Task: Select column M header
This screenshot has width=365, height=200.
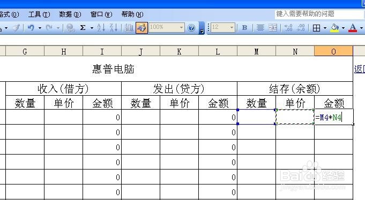Action: pyautogui.click(x=257, y=51)
